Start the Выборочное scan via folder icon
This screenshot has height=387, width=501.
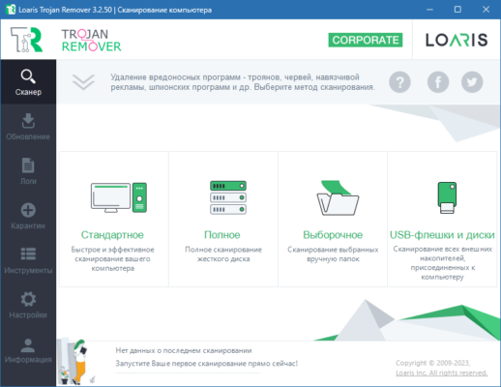(338, 197)
